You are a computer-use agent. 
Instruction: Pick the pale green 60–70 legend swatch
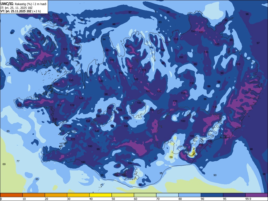145,195
